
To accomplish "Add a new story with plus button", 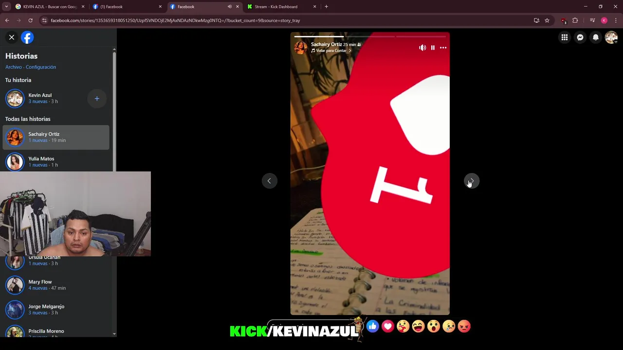I will (x=97, y=99).
